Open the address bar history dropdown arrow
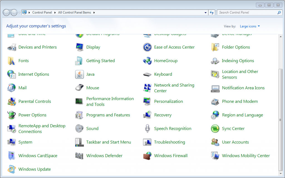 [x=205, y=13]
